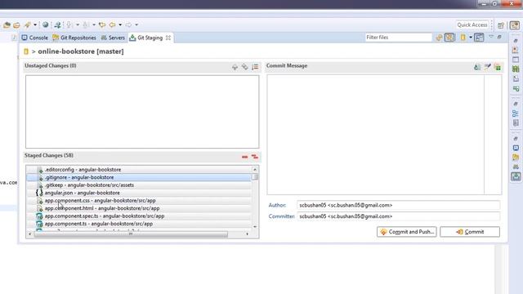The width and height of the screenshot is (523, 294).
Task: Switch to the Console tab
Action: pyautogui.click(x=35, y=38)
